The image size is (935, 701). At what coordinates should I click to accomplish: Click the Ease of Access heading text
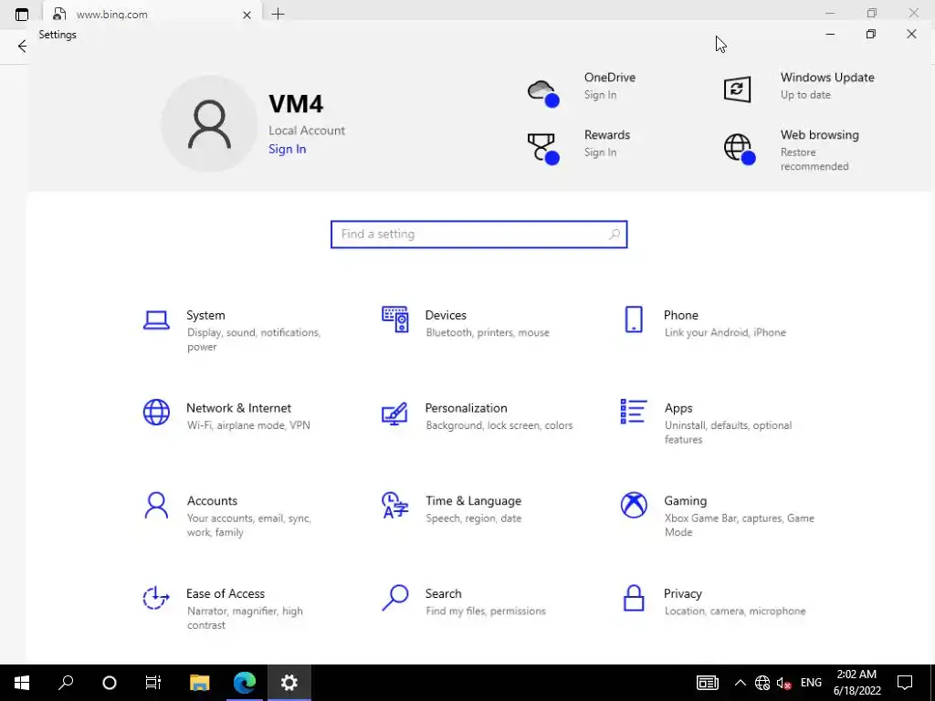click(x=226, y=593)
